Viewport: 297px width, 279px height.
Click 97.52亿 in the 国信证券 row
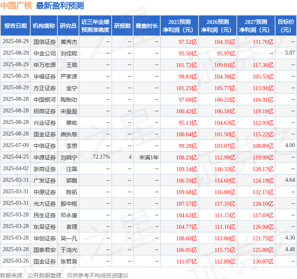tap(188, 42)
